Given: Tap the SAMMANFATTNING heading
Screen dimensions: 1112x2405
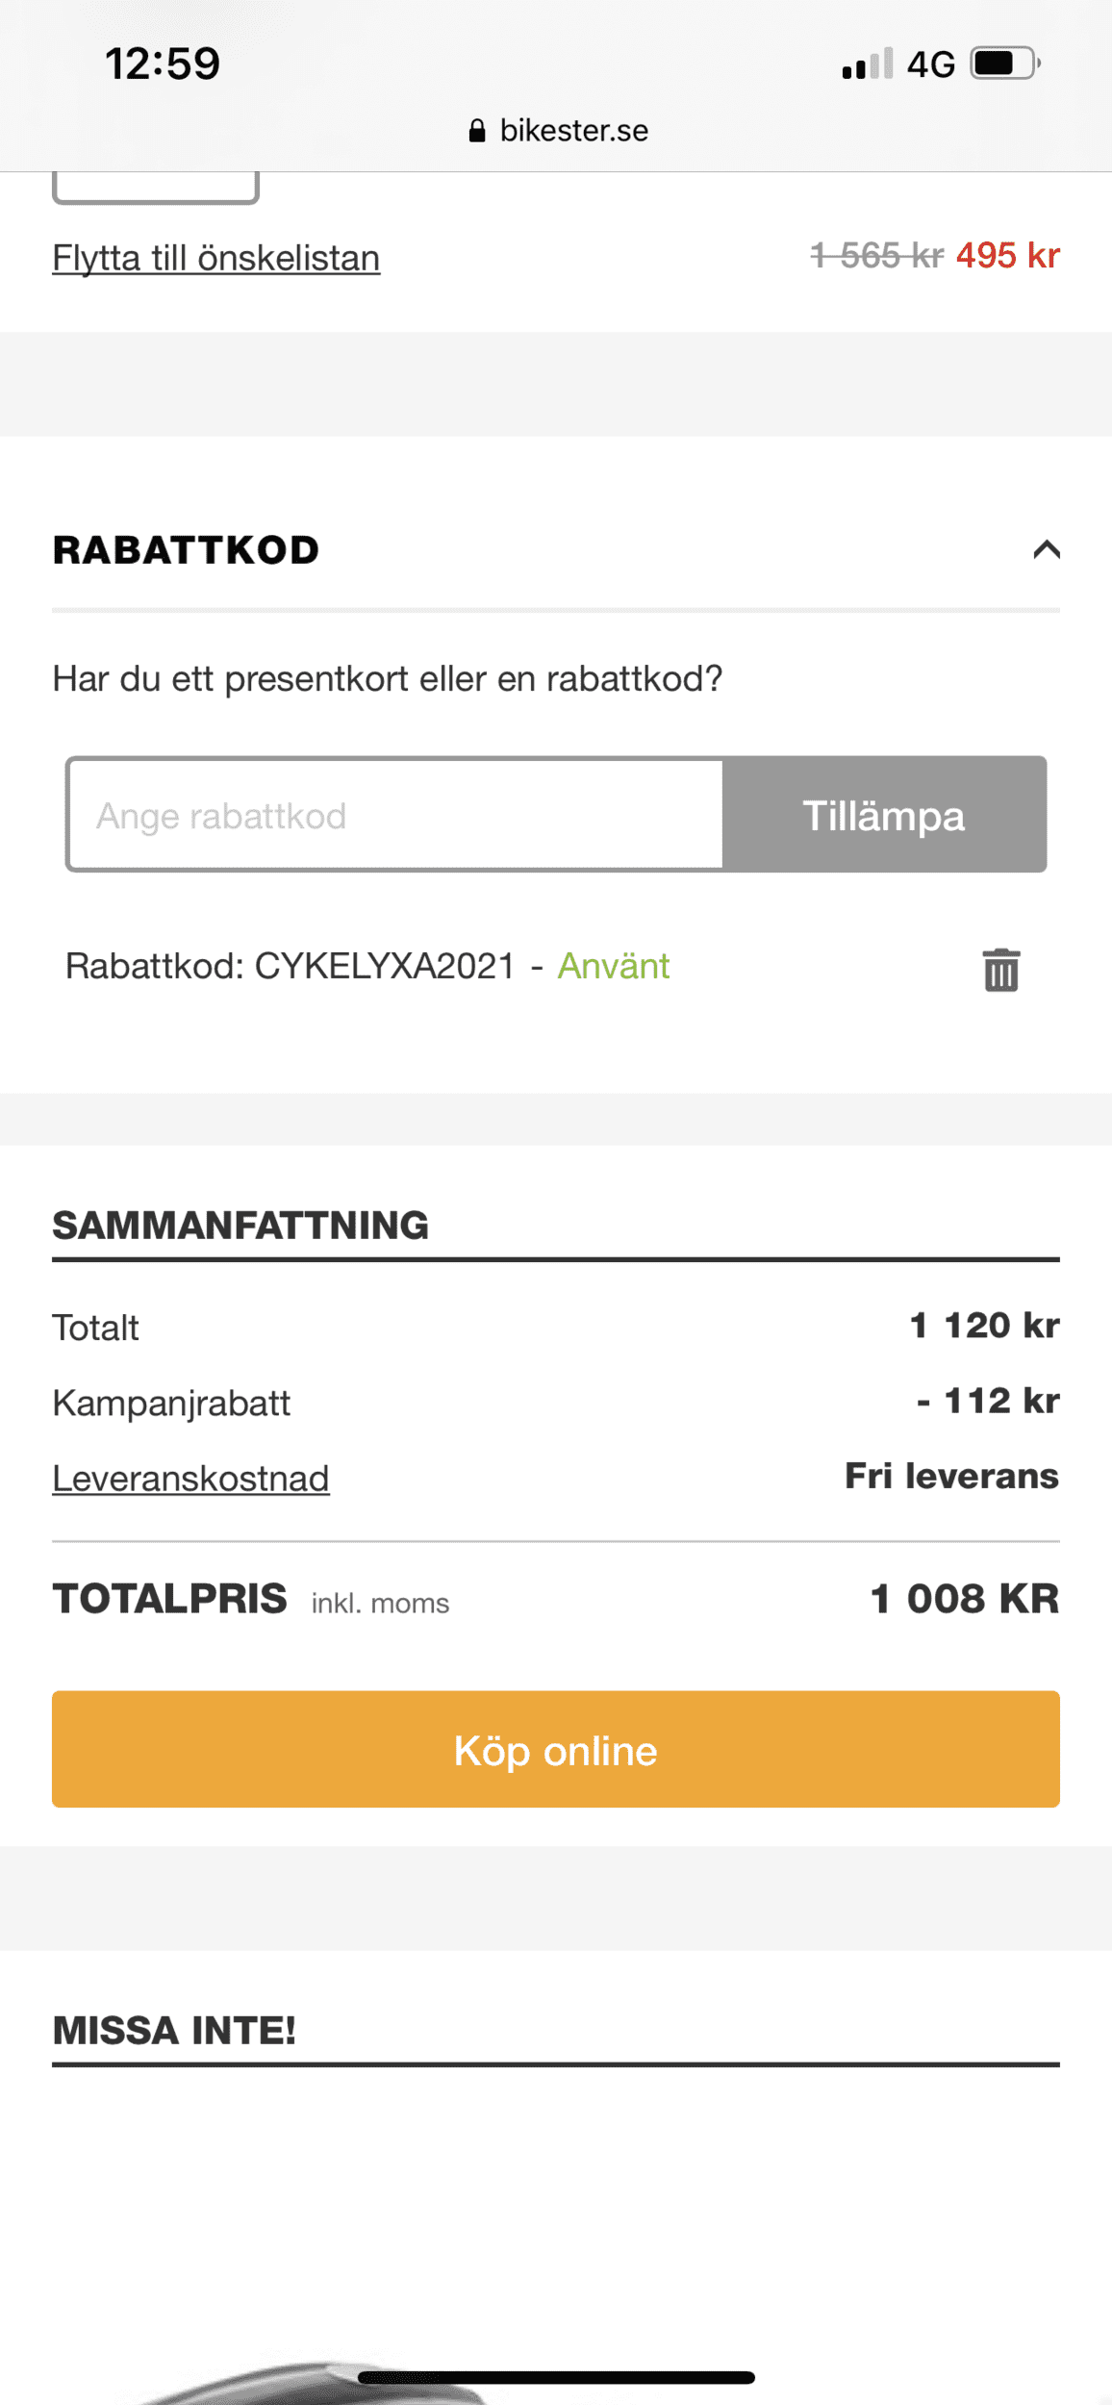Looking at the screenshot, I should (x=240, y=1226).
